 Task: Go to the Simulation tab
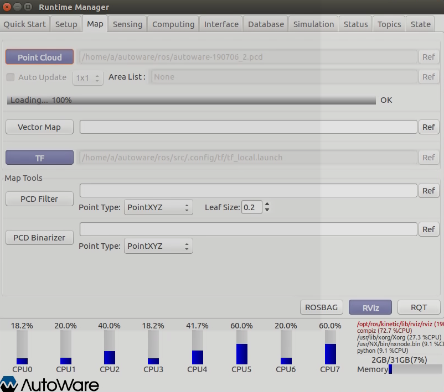coord(313,24)
